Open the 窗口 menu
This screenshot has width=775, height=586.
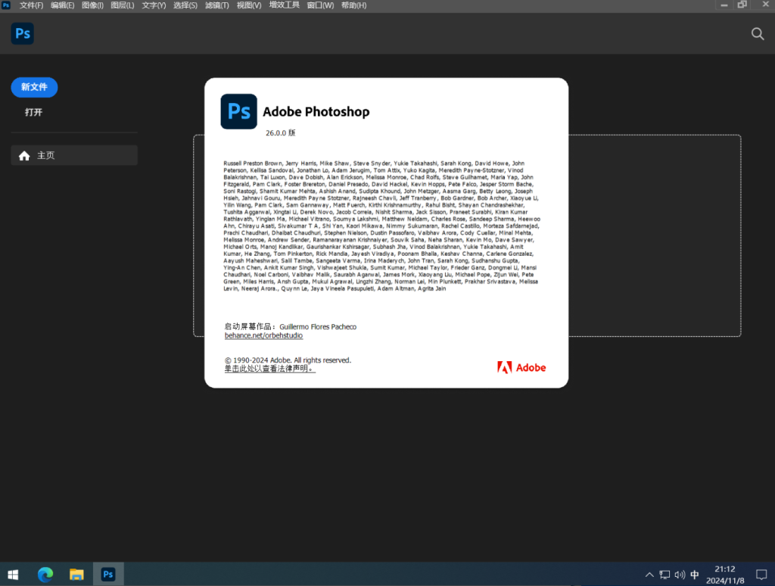coord(319,5)
